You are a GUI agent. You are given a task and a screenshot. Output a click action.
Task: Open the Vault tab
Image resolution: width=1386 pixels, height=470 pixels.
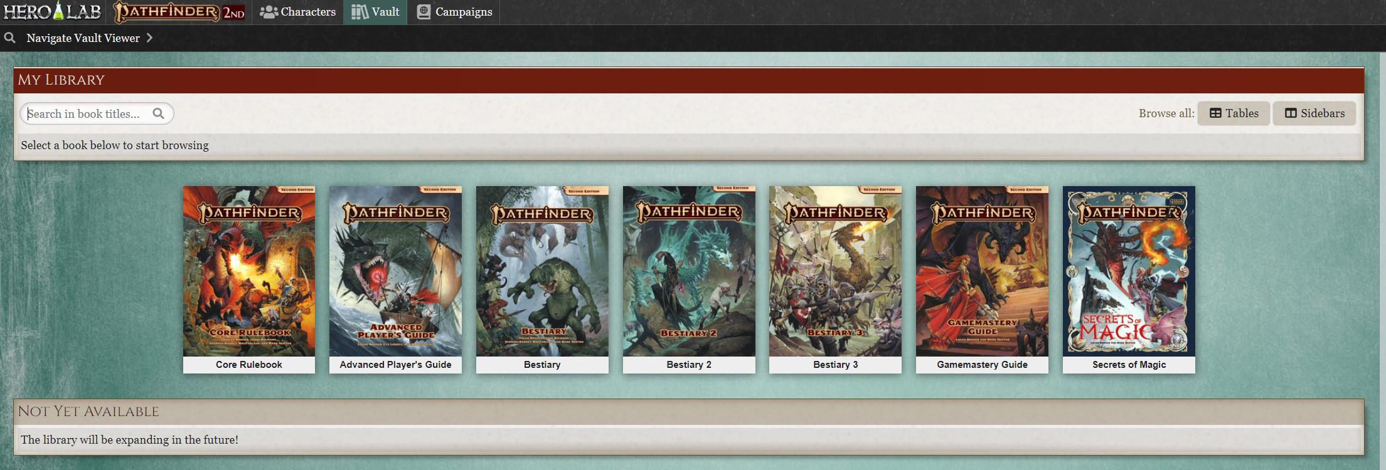click(x=375, y=12)
